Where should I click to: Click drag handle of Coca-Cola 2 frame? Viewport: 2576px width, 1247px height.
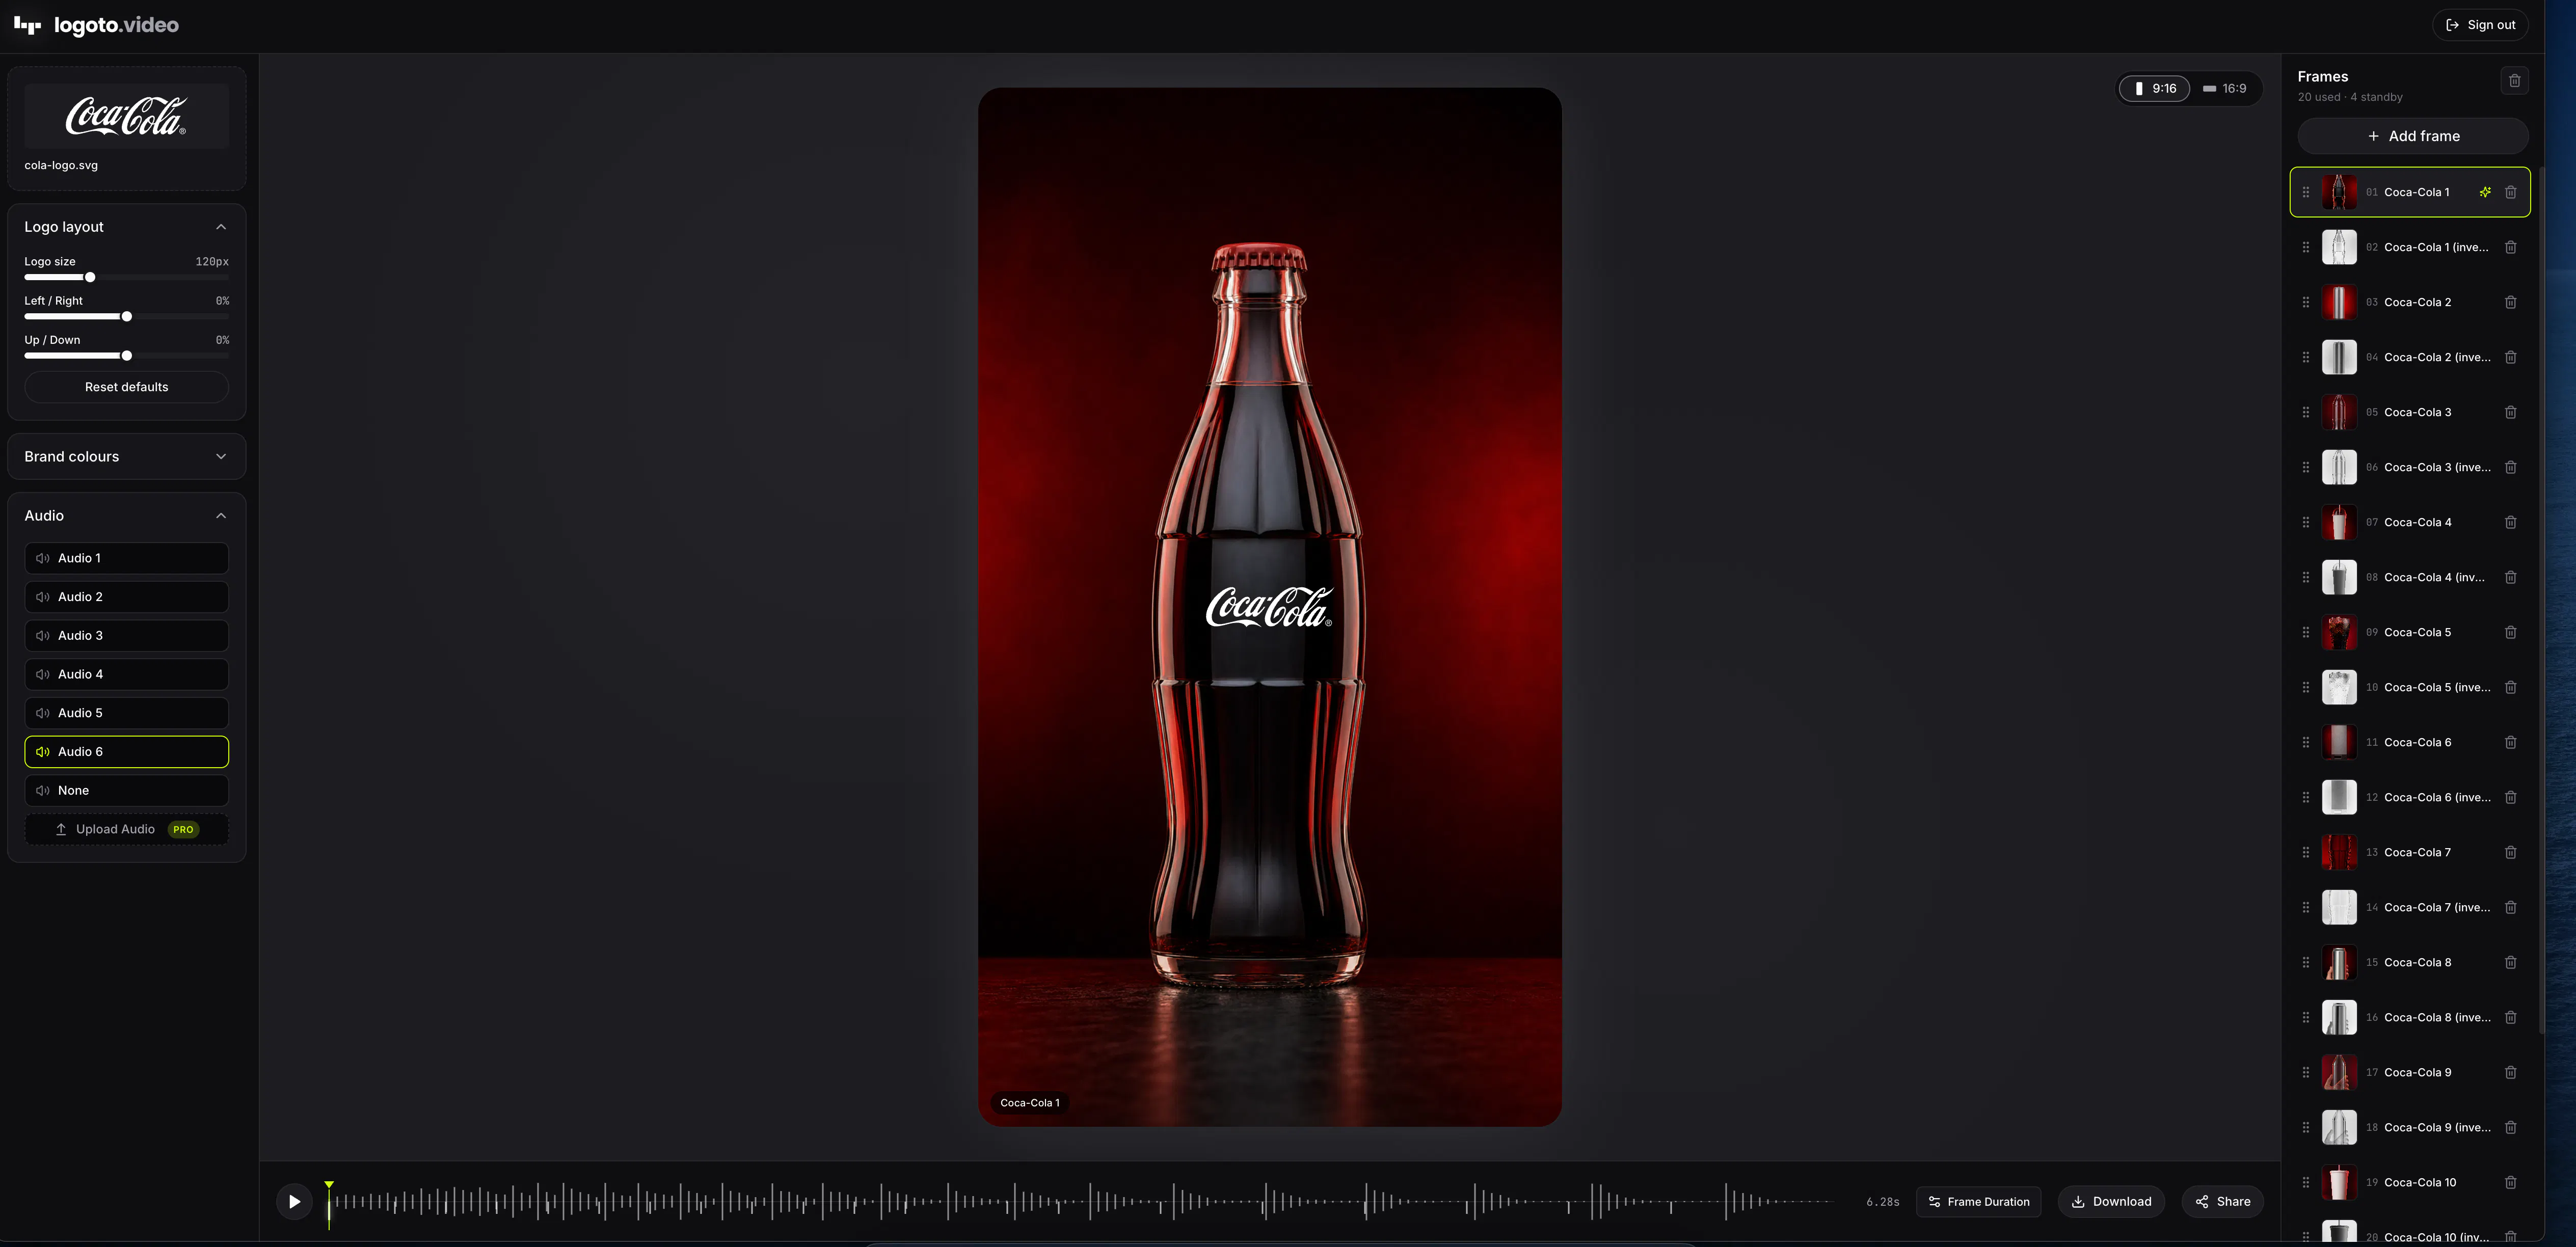point(2306,302)
